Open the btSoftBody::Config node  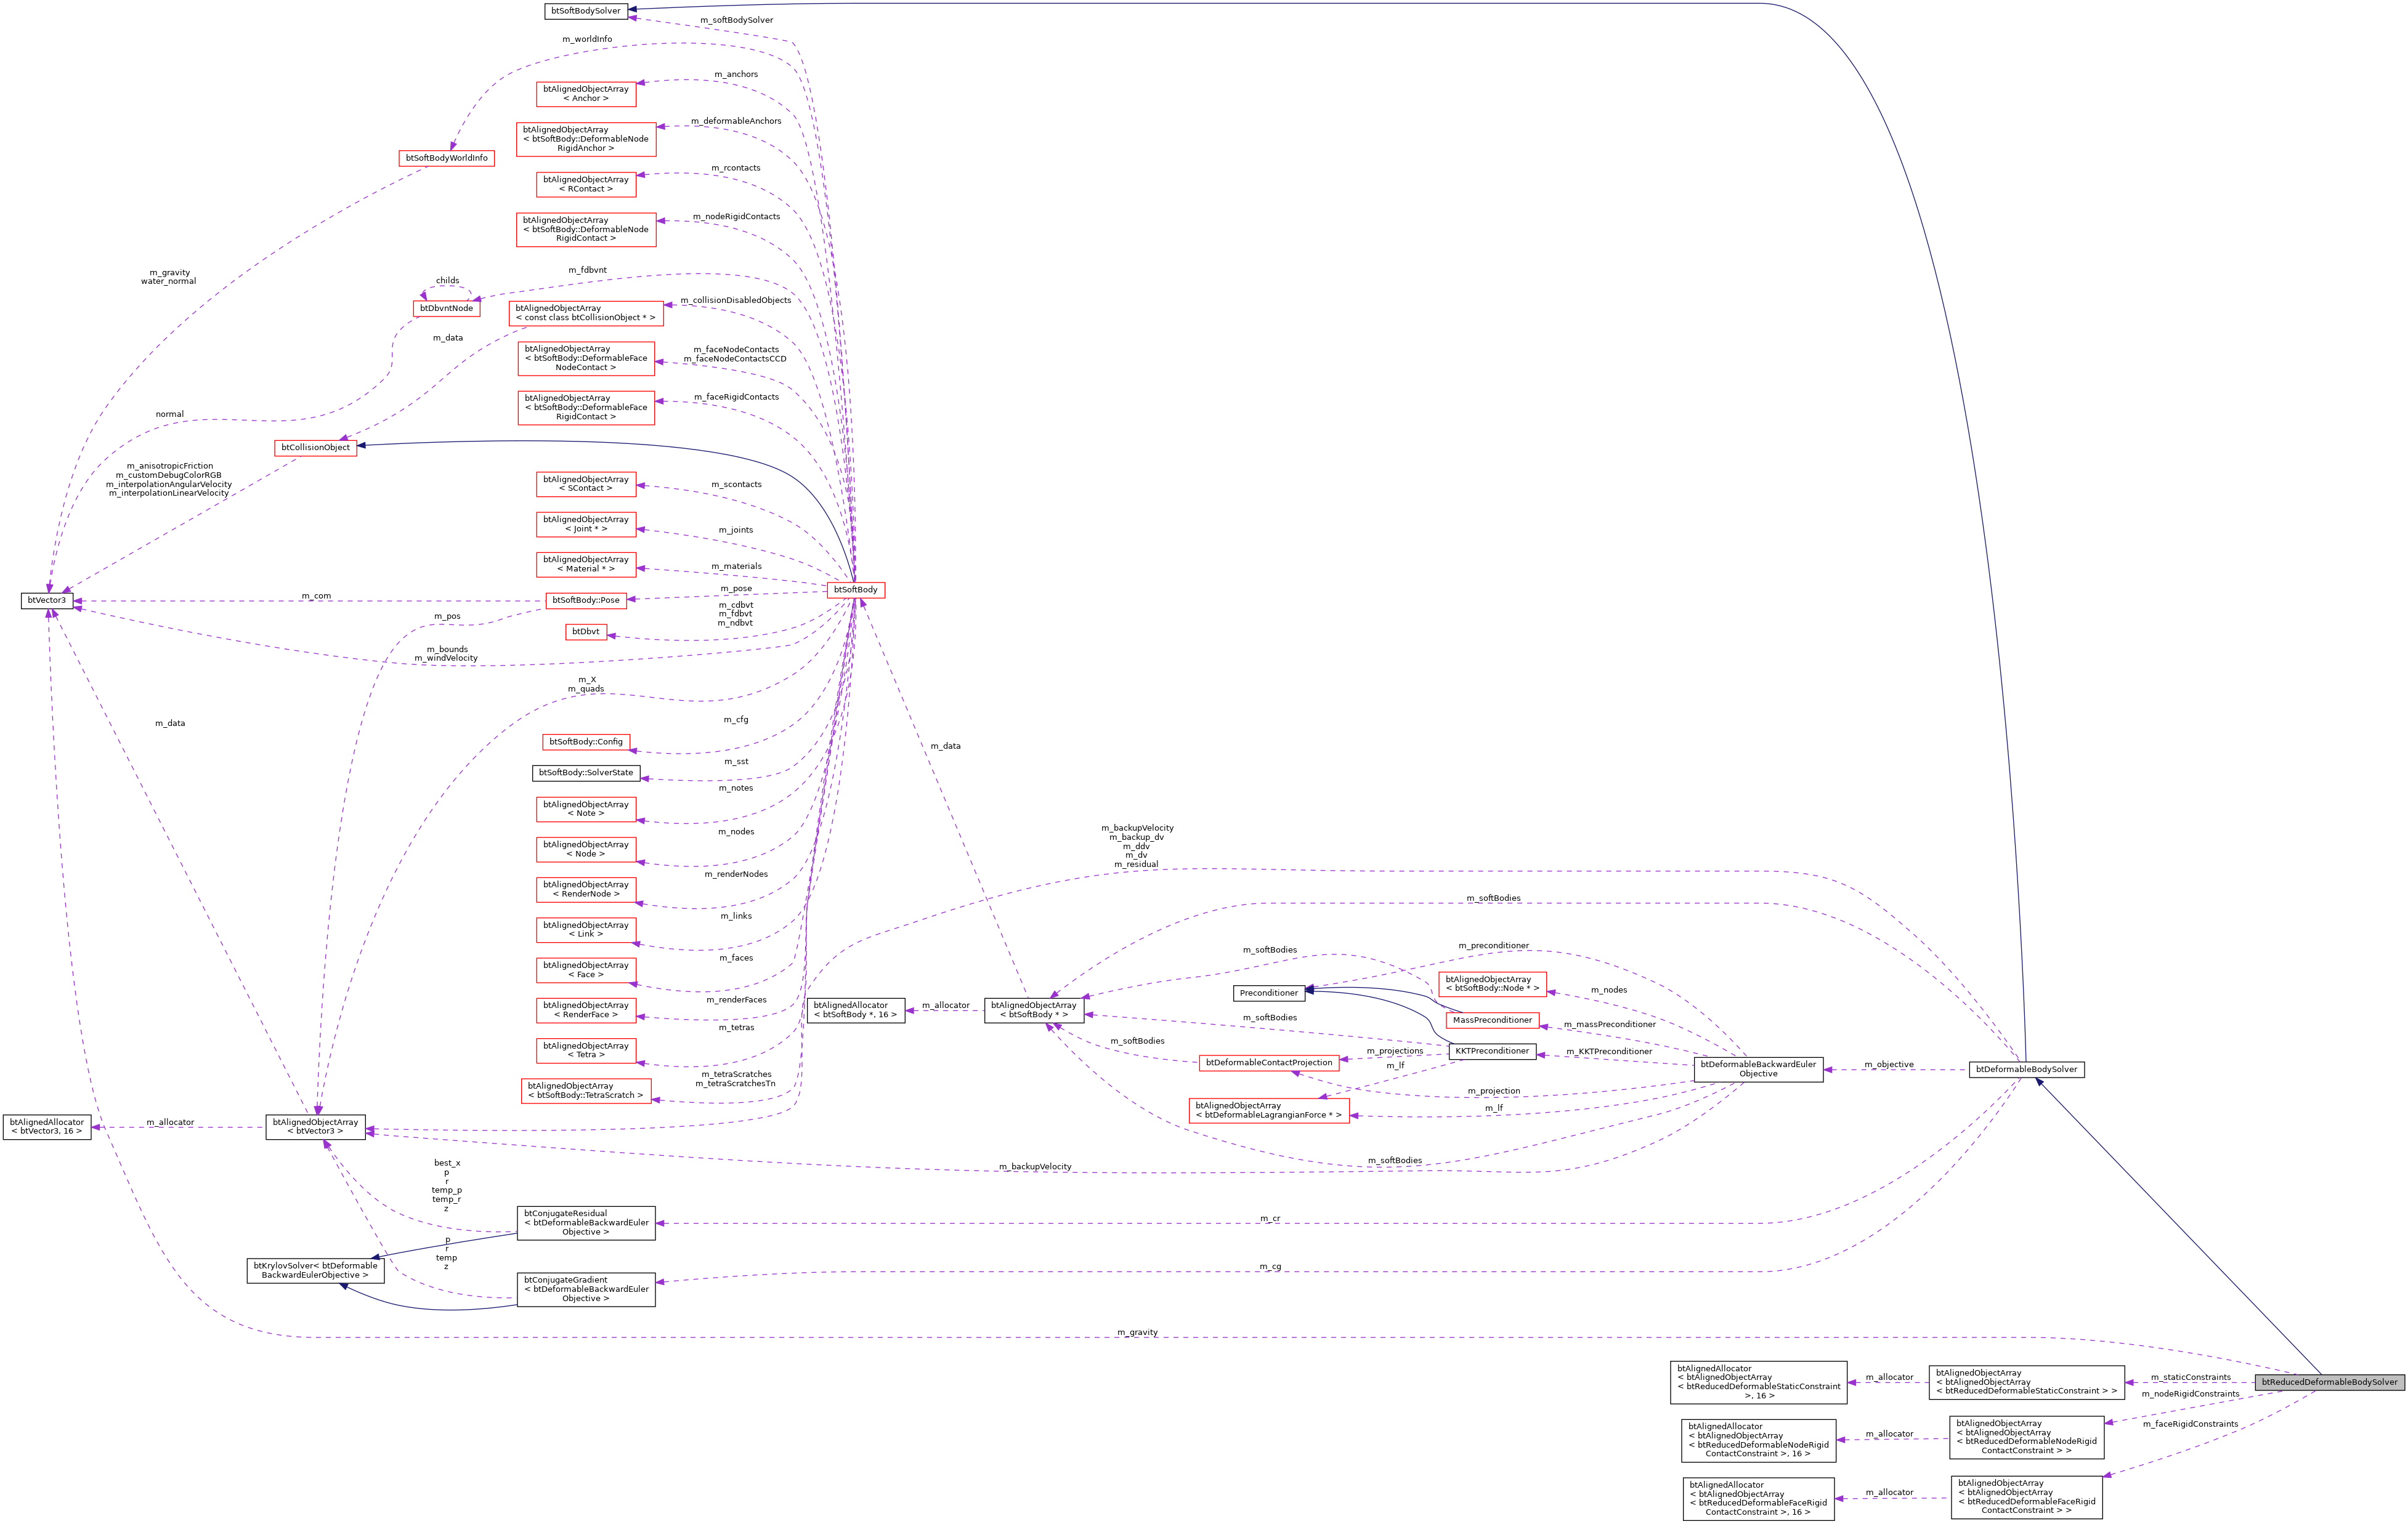pos(586,741)
